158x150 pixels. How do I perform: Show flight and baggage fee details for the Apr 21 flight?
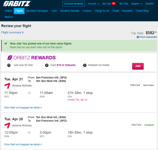23,107
